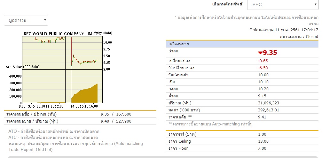Select the open price value 10.10

(x=263, y=82)
